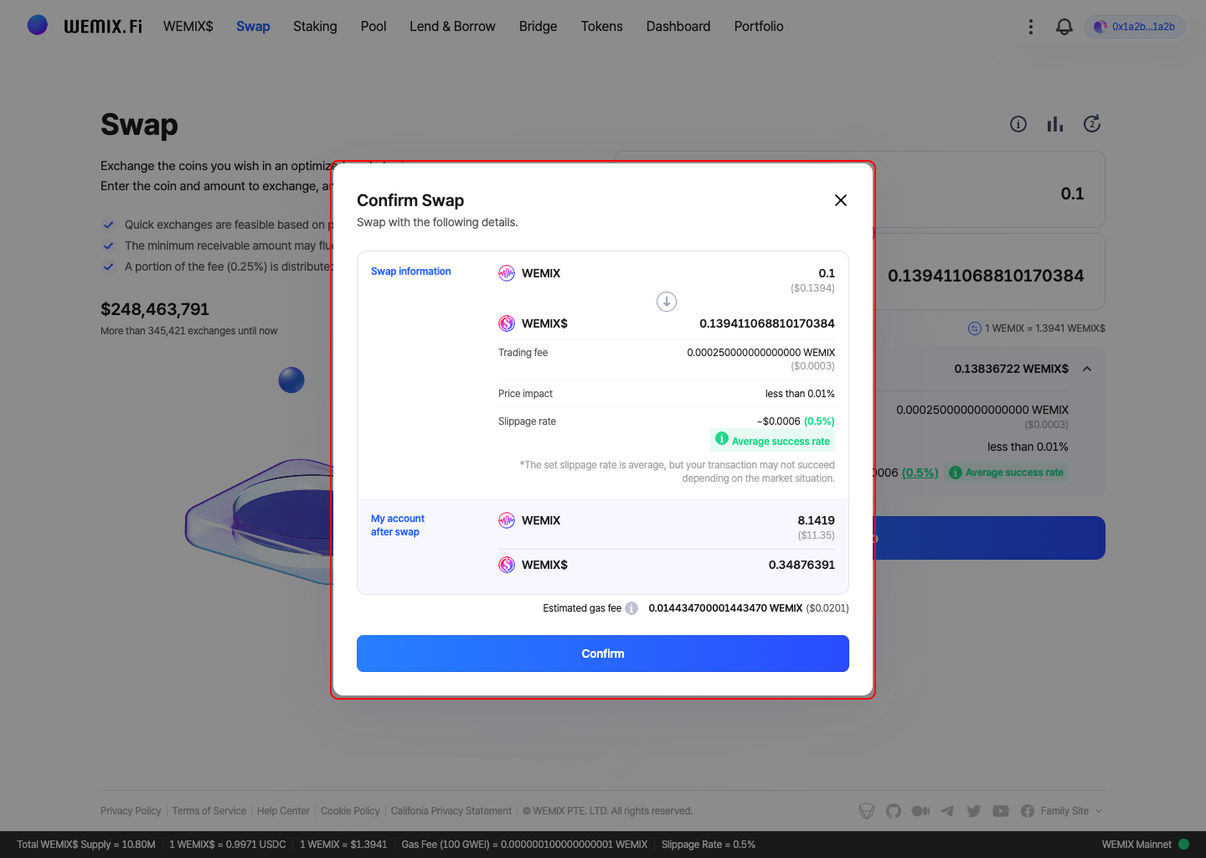This screenshot has height=858, width=1206.
Task: Confirm the swap transaction
Action: 603,654
